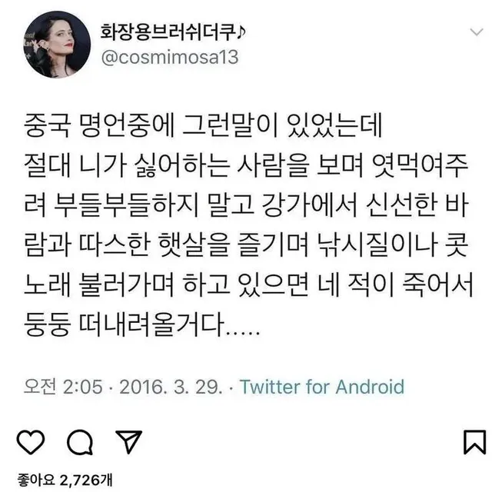The height and width of the screenshot is (492, 492).
Task: Save the post with the bookmark icon
Action: (475, 442)
